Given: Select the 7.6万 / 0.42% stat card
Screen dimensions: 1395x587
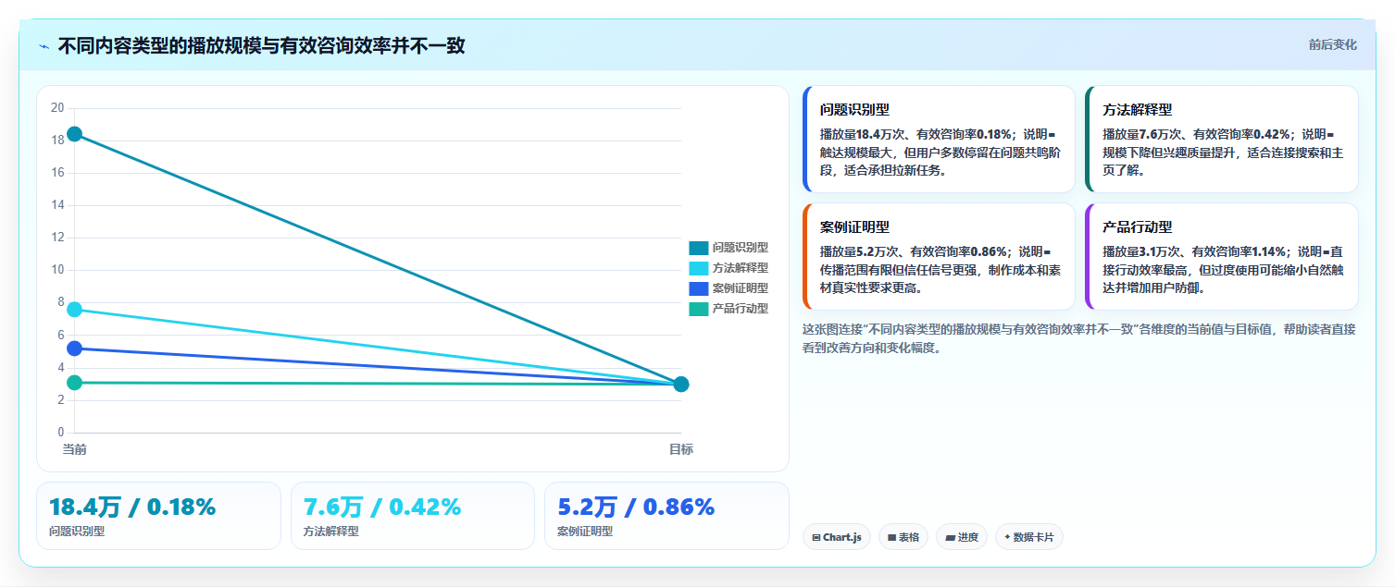Looking at the screenshot, I should pyautogui.click(x=413, y=516).
